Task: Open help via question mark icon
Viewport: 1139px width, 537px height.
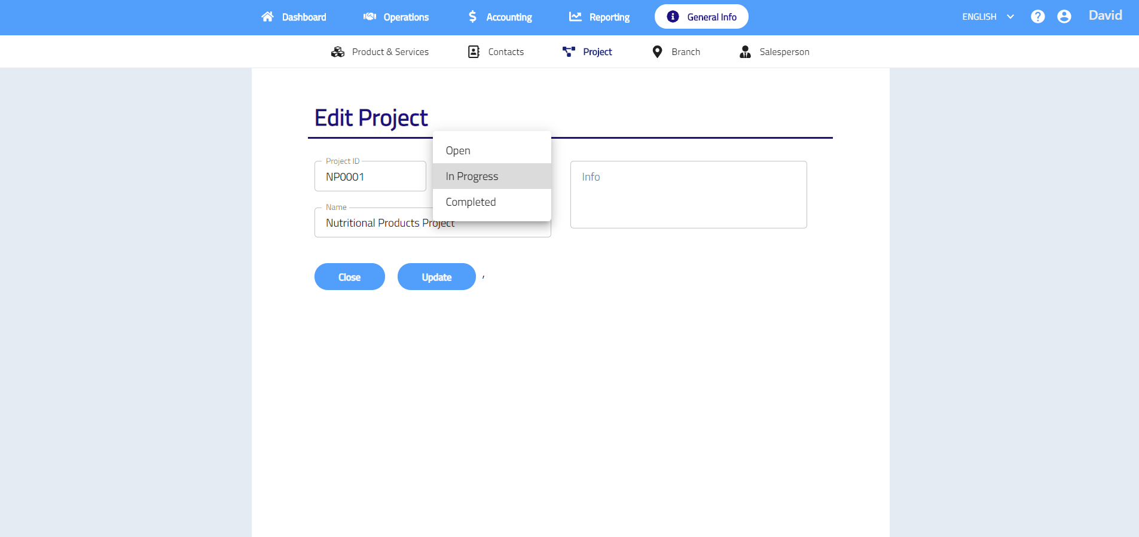Action: tap(1037, 17)
